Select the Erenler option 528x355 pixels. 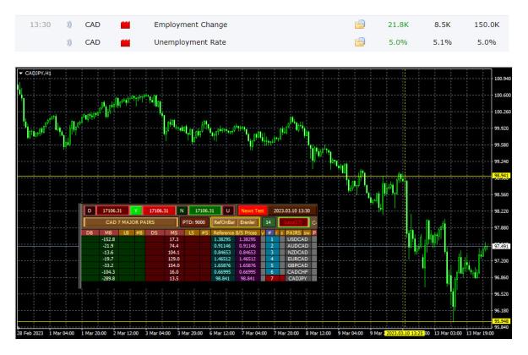248,222
